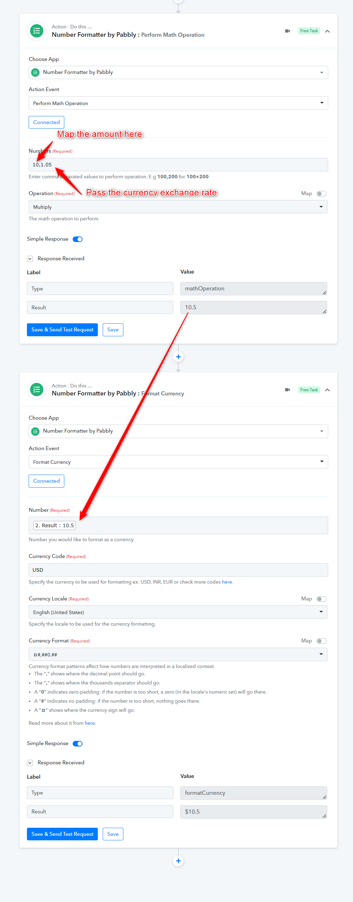Toggle Simple Response switch in math operation step

coord(78,239)
